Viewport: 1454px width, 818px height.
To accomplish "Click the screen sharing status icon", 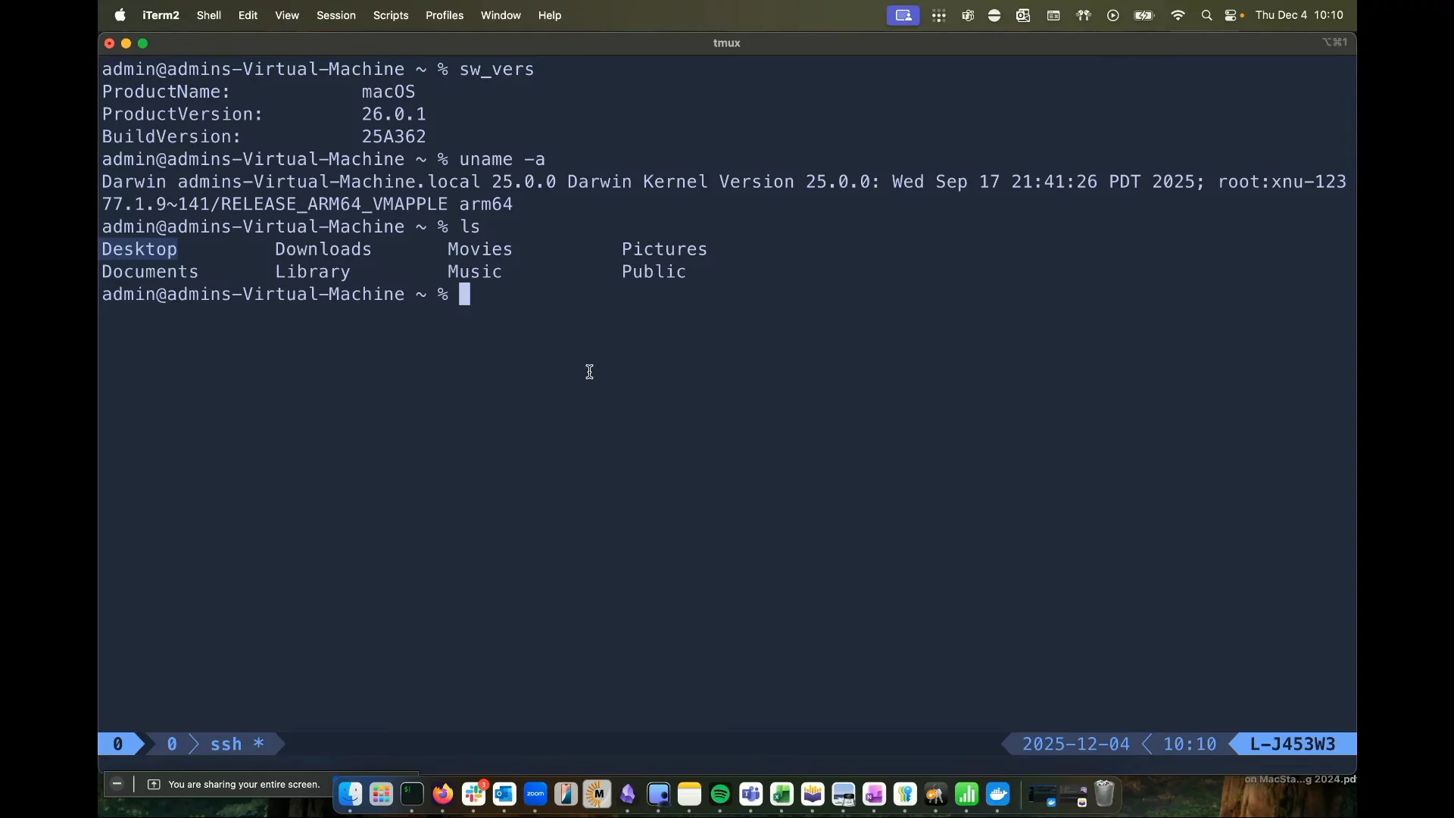I will coord(903,15).
